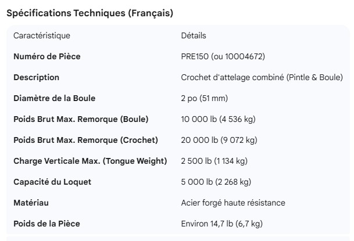Screen dimensions: 354x241
Task: Click Poids Brut Max. Remorque (Crochet) label
Action: click(85, 140)
